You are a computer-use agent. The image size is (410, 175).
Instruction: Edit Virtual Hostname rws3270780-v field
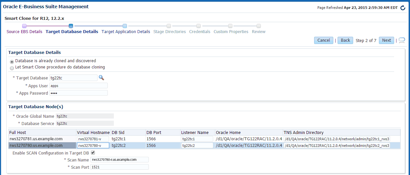coord(93,146)
